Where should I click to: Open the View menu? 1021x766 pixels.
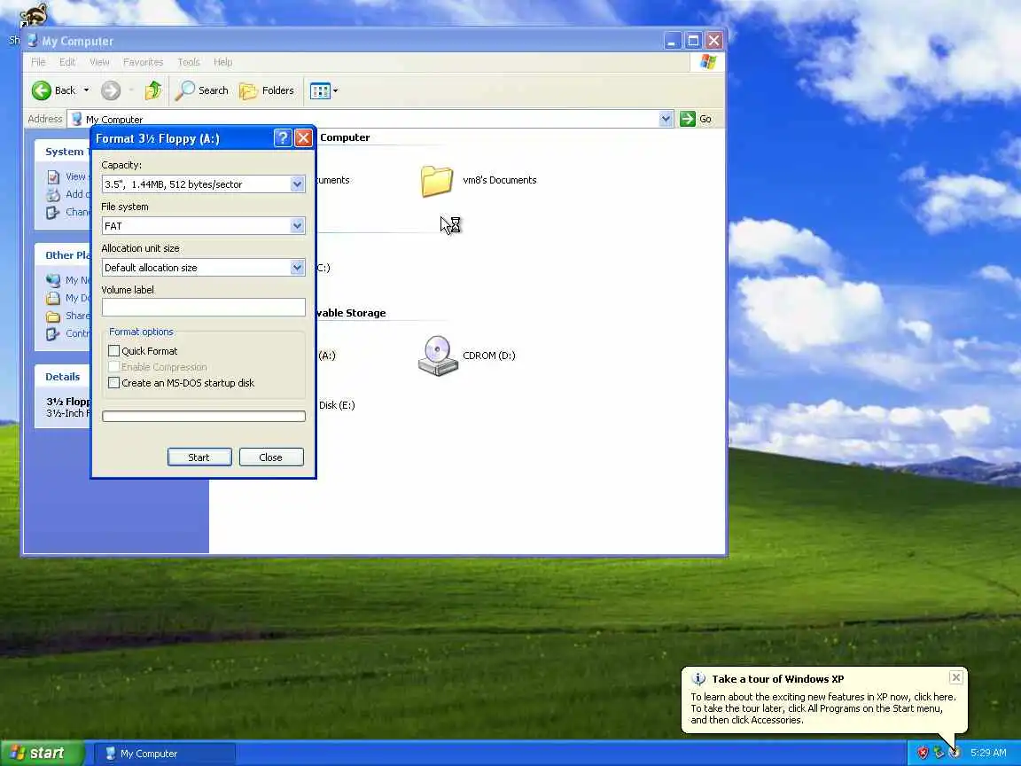click(99, 62)
